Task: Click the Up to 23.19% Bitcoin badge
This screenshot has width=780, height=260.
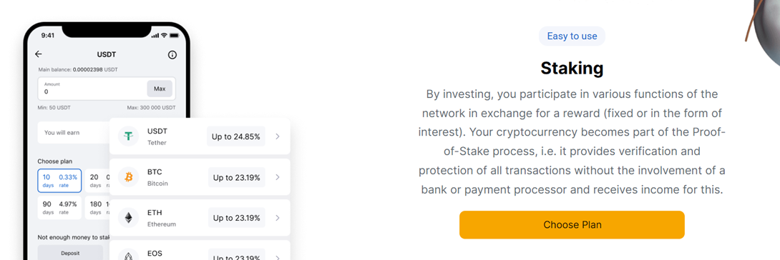Action: coord(236,177)
